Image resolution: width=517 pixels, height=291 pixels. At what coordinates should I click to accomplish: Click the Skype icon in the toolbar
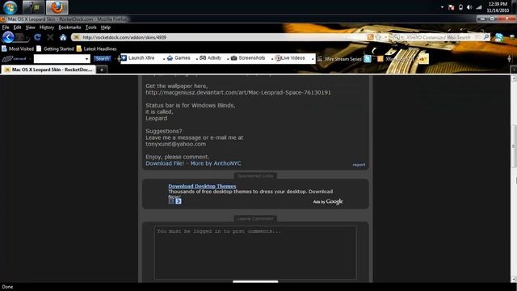[499, 37]
